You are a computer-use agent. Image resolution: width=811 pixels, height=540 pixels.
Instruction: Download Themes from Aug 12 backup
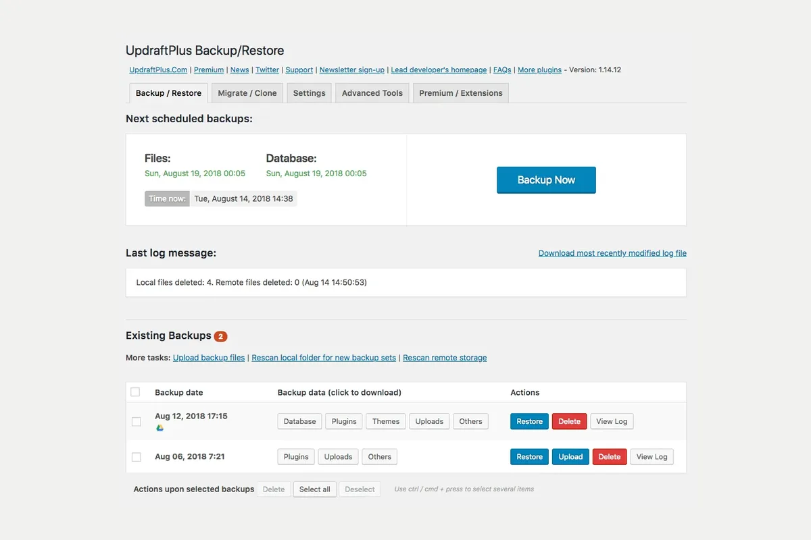point(386,421)
